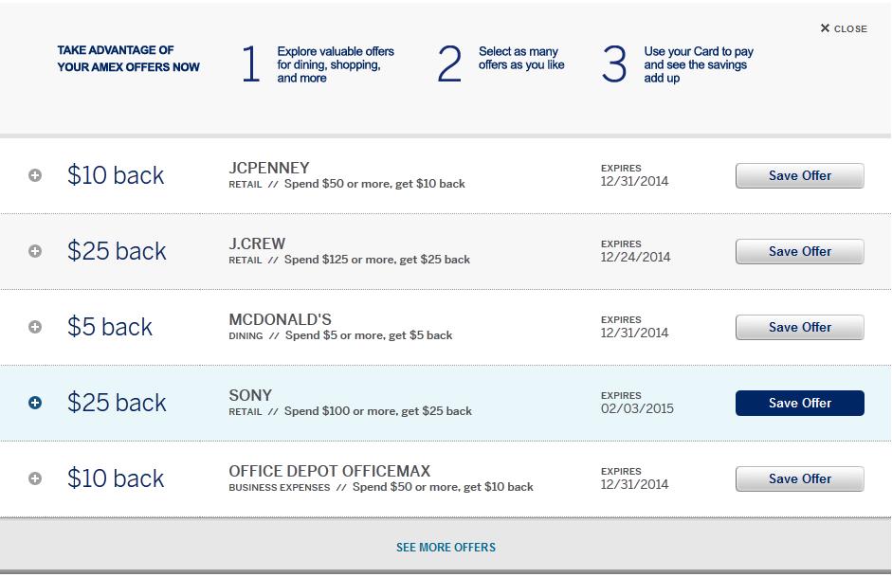The width and height of the screenshot is (892, 577).
Task: Click the JCPENNEY merchant name
Action: [269, 168]
